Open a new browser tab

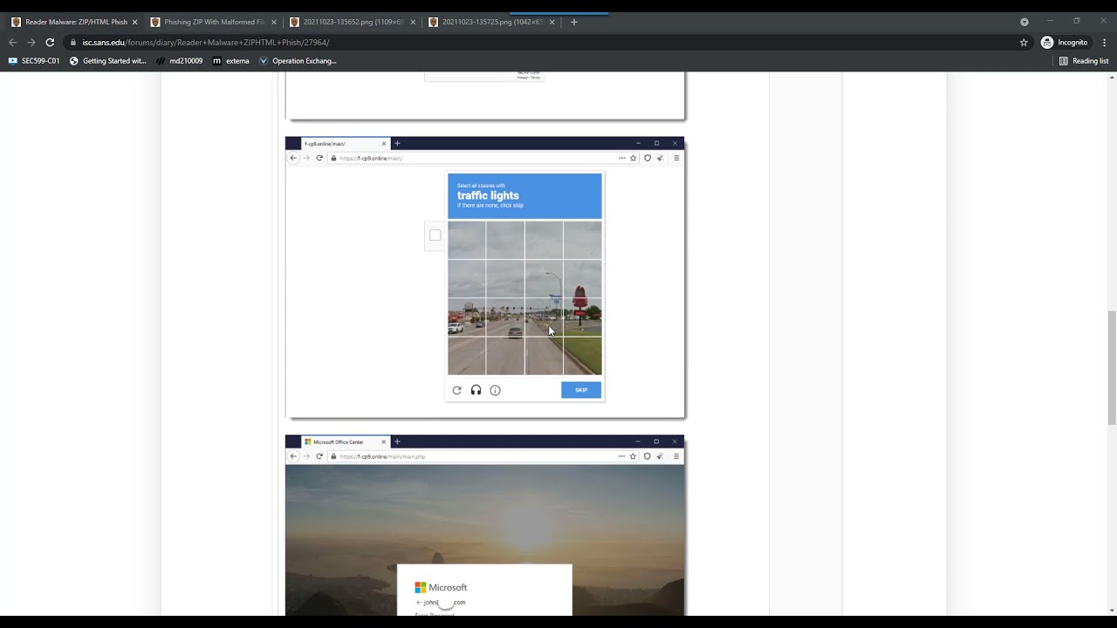click(x=573, y=22)
